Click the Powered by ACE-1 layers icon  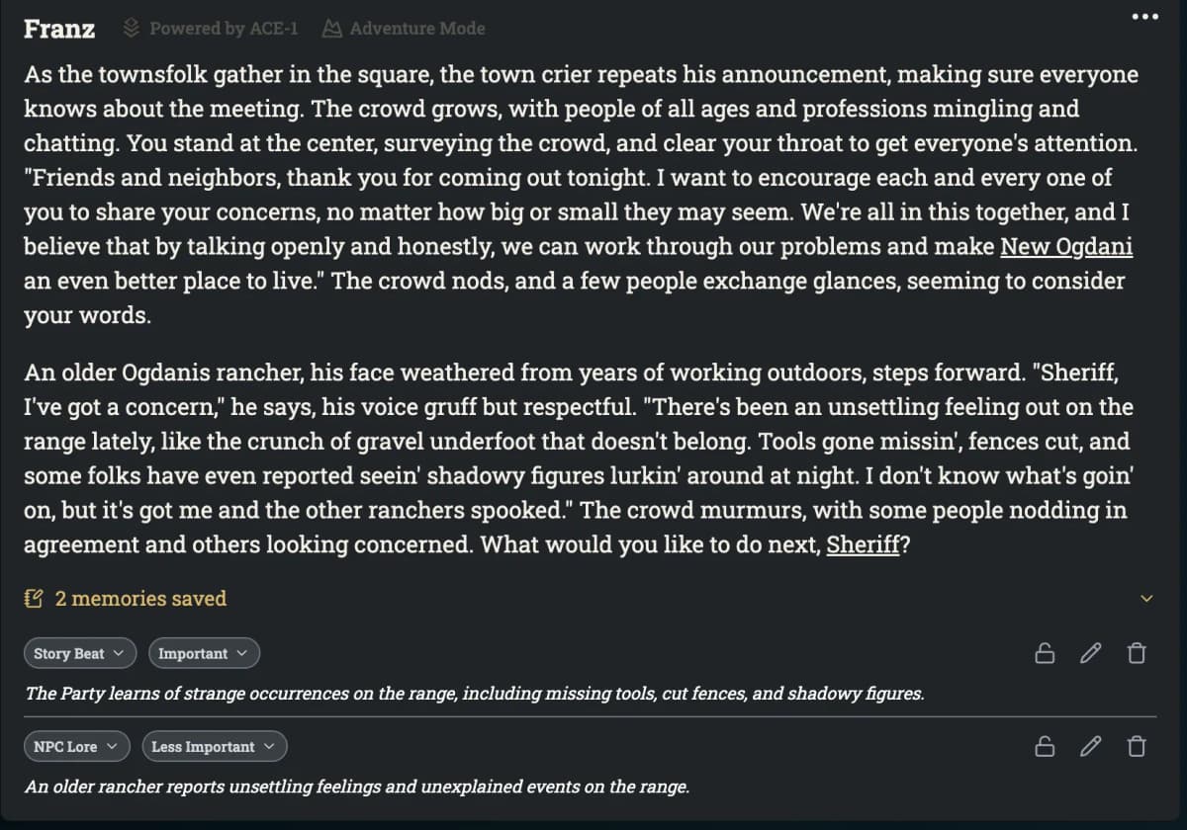[x=132, y=29]
